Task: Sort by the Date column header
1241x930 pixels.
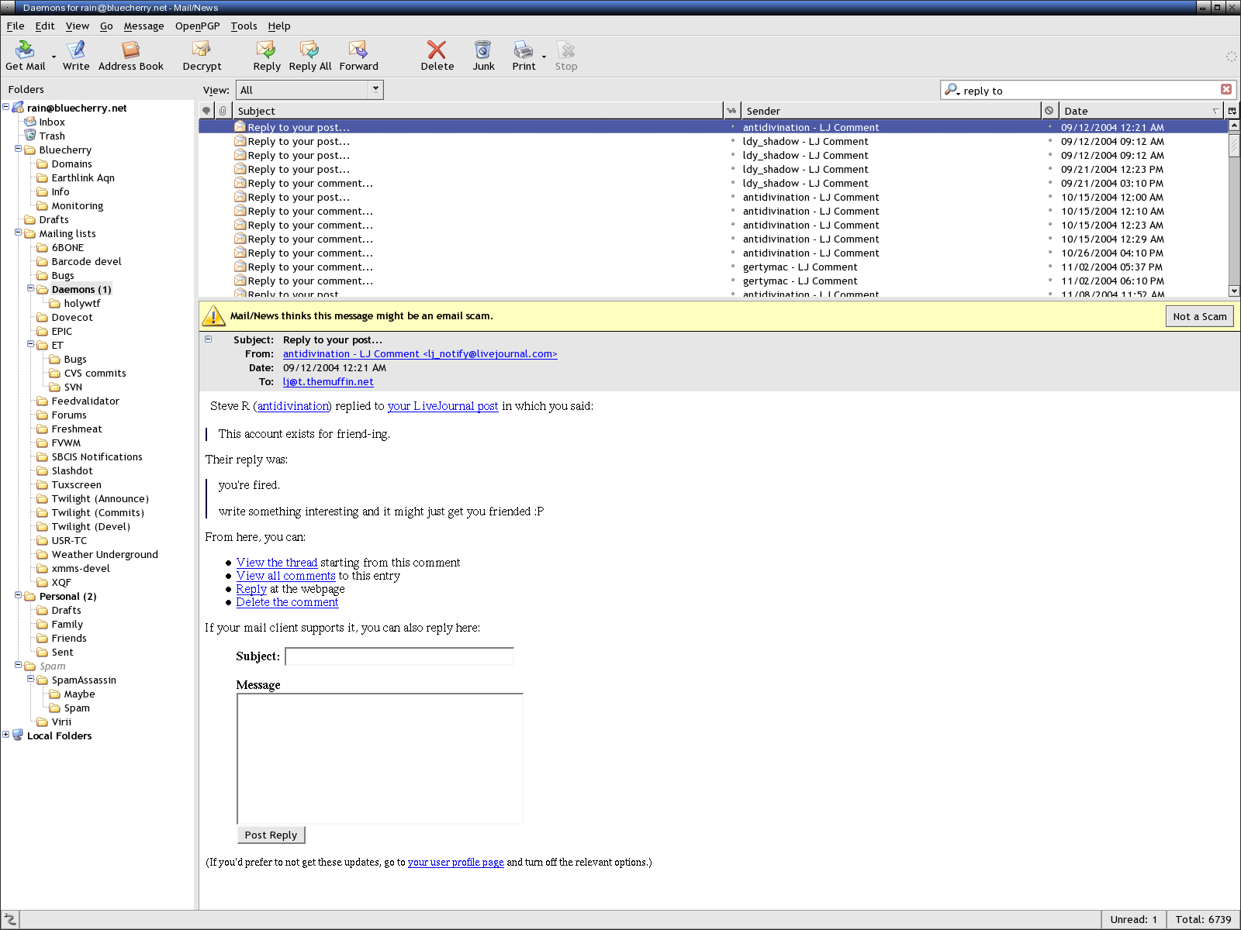Action: point(1142,111)
